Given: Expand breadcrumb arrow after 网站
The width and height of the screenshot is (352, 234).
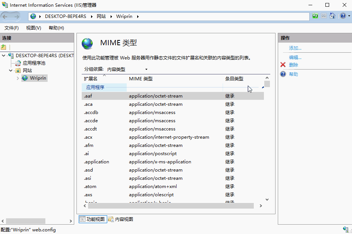Looking at the screenshot, I should click(111, 16).
